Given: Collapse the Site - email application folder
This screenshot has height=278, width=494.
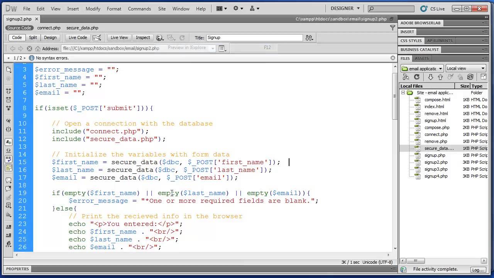Looking at the screenshot, I should point(403,93).
